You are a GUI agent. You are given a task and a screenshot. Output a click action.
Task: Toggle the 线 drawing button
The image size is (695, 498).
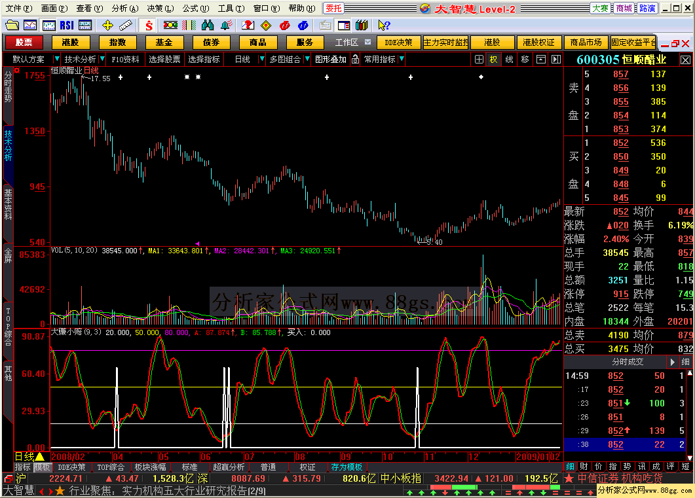tap(509, 59)
